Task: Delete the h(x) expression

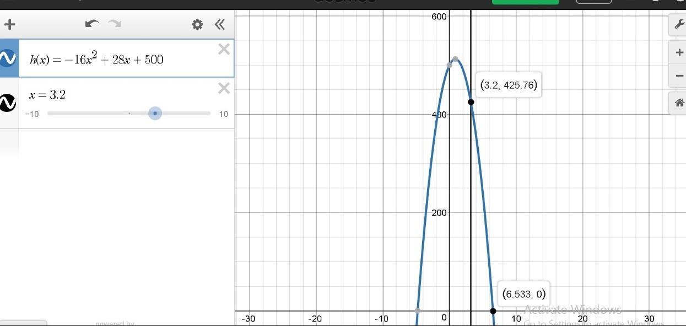Action: pyautogui.click(x=224, y=49)
